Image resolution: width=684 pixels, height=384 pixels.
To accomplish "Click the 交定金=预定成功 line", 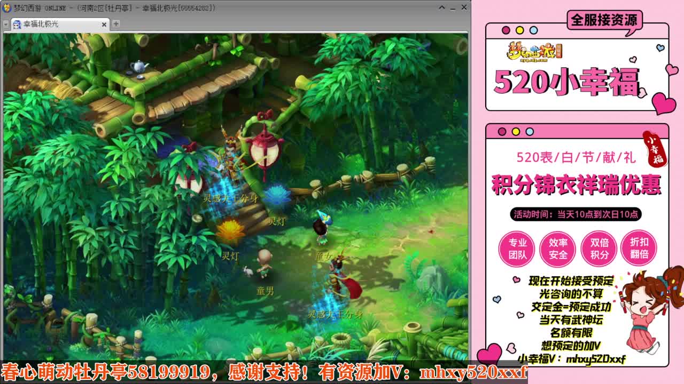I will tap(571, 307).
